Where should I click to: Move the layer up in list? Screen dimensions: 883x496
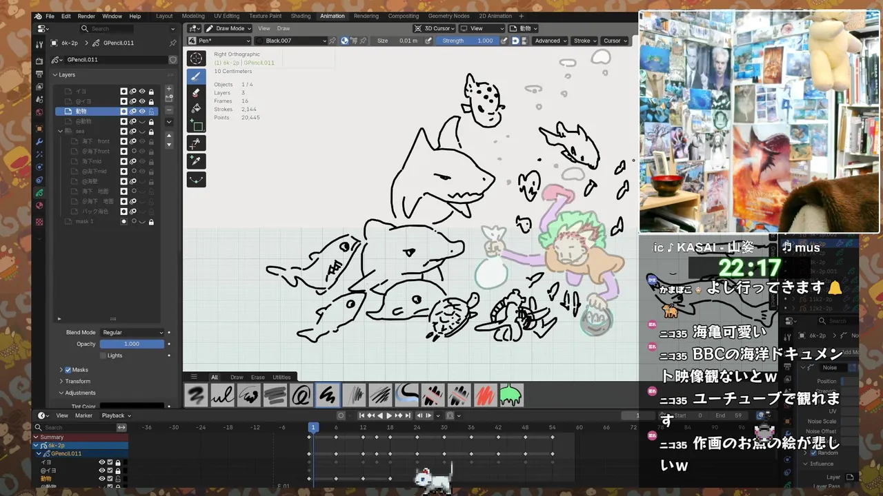[170, 136]
